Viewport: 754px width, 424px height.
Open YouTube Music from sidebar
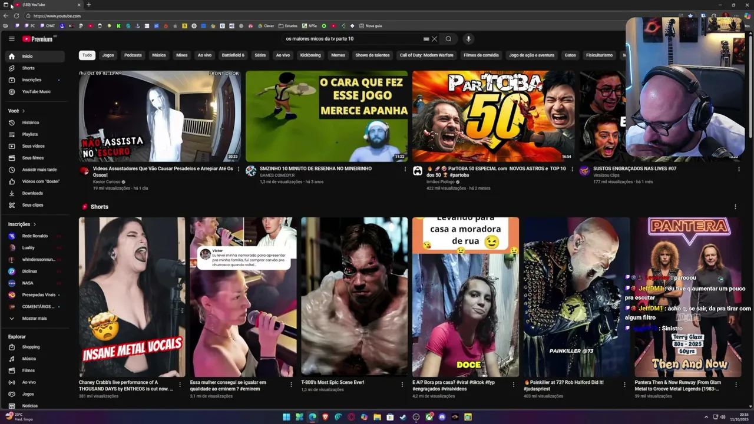[x=35, y=92]
